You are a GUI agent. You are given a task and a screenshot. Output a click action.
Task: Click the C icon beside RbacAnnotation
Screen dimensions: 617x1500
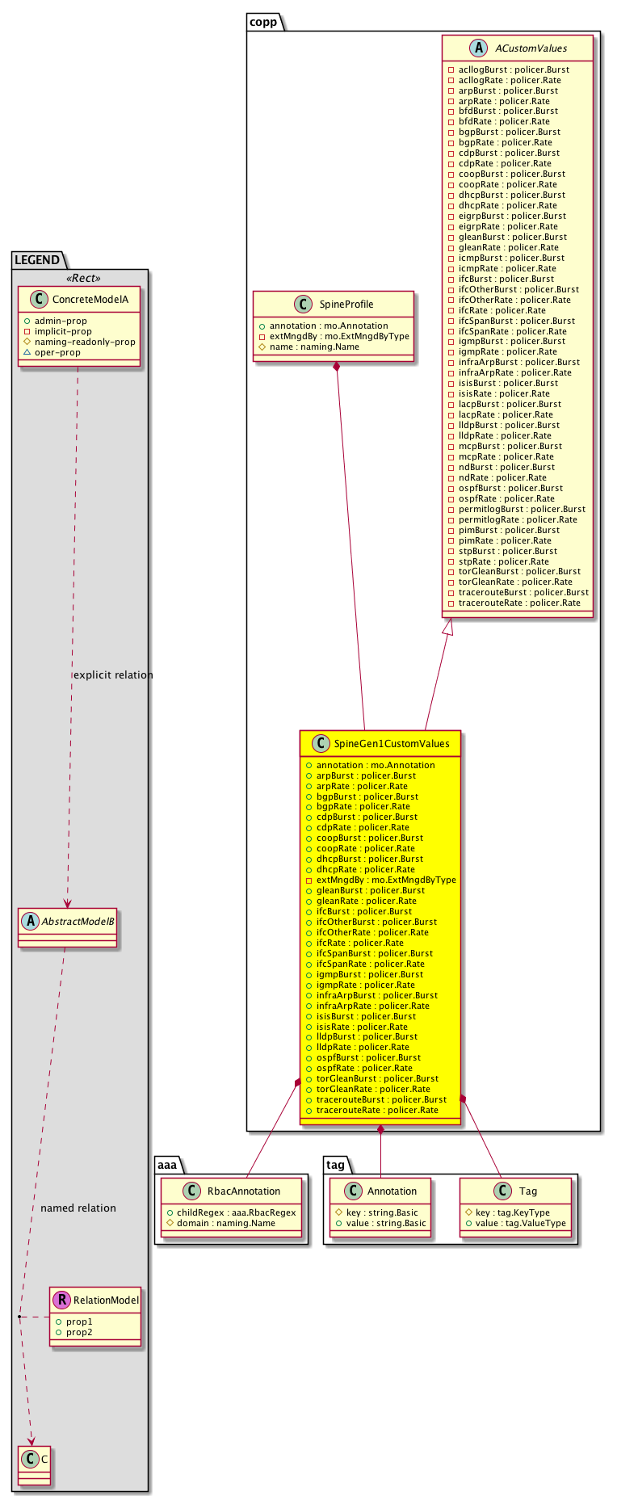(193, 1191)
